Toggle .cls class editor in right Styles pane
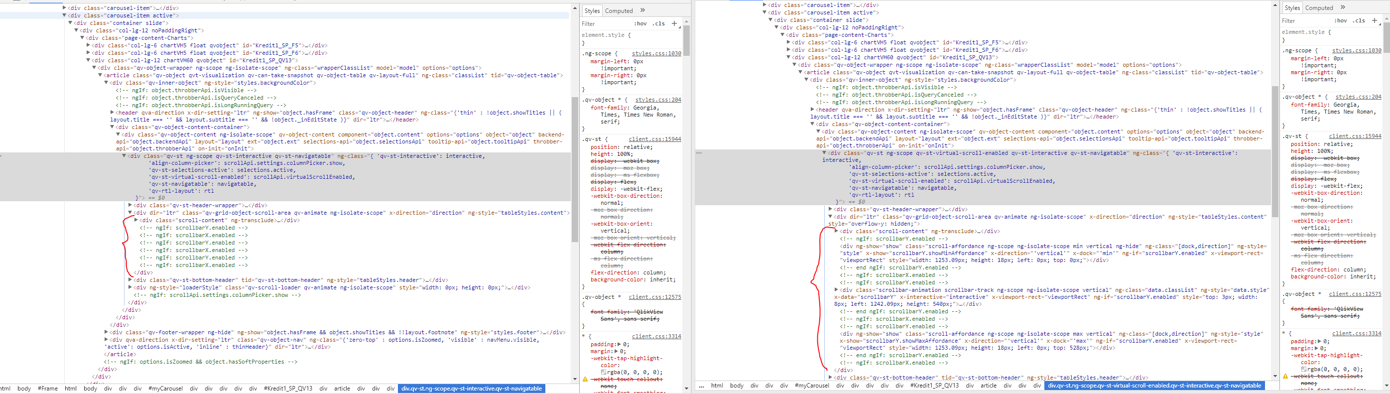 (x=1359, y=20)
